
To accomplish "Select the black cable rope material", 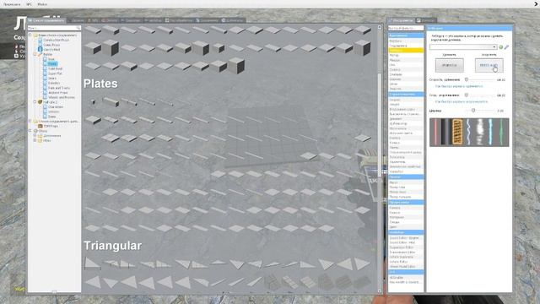I will tap(446, 132).
